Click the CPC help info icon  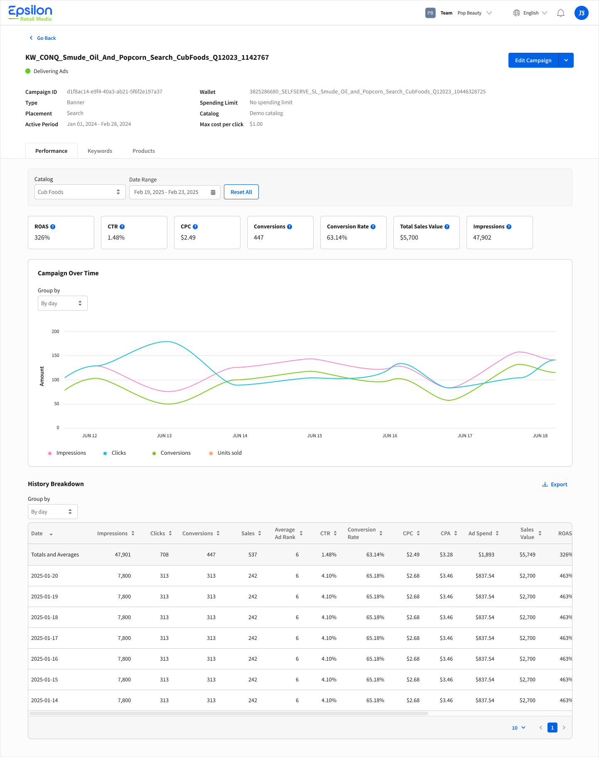195,227
